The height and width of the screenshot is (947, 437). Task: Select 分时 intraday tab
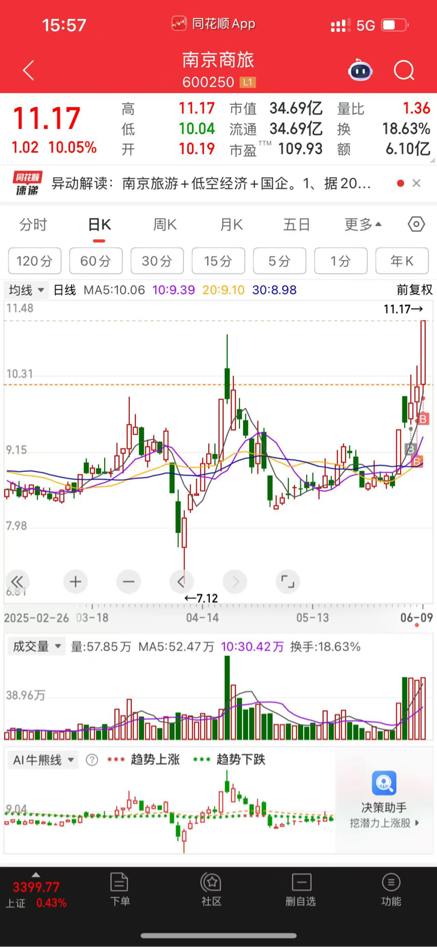point(33,224)
